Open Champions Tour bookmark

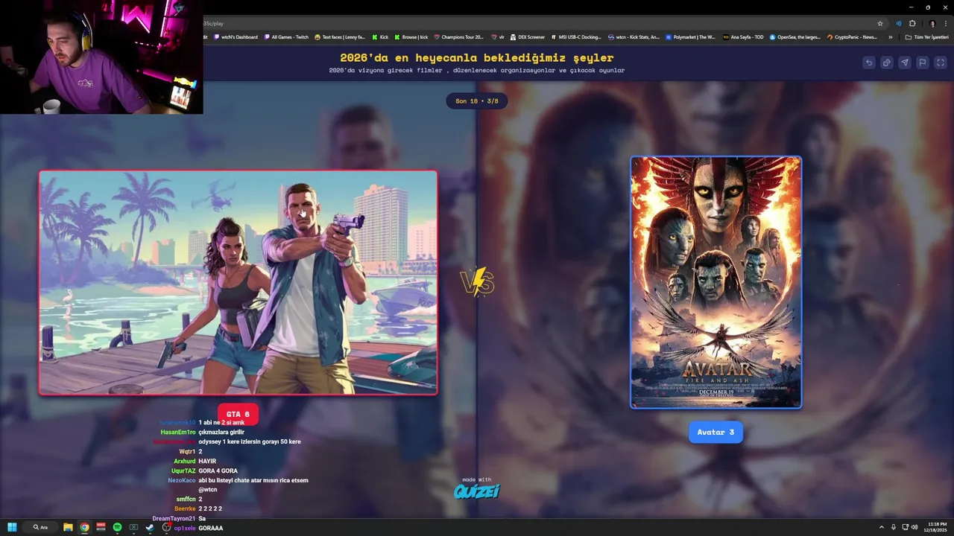(458, 36)
